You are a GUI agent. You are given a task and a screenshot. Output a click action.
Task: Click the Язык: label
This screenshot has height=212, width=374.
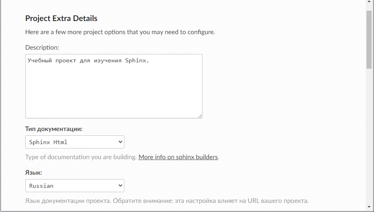[x=33, y=173]
